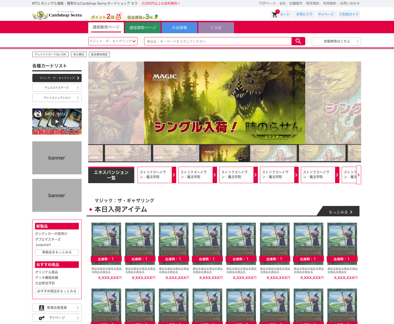
Task: Open YouTube video options menu dots
Action: click(75, 114)
